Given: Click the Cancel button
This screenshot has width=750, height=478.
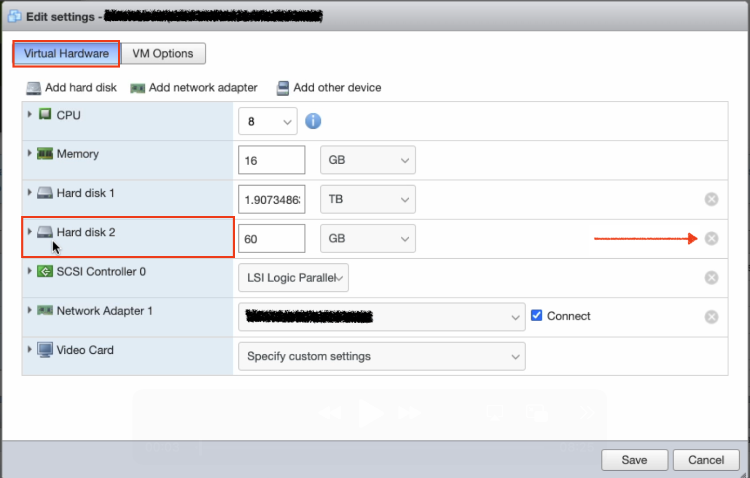Looking at the screenshot, I should pos(706,460).
